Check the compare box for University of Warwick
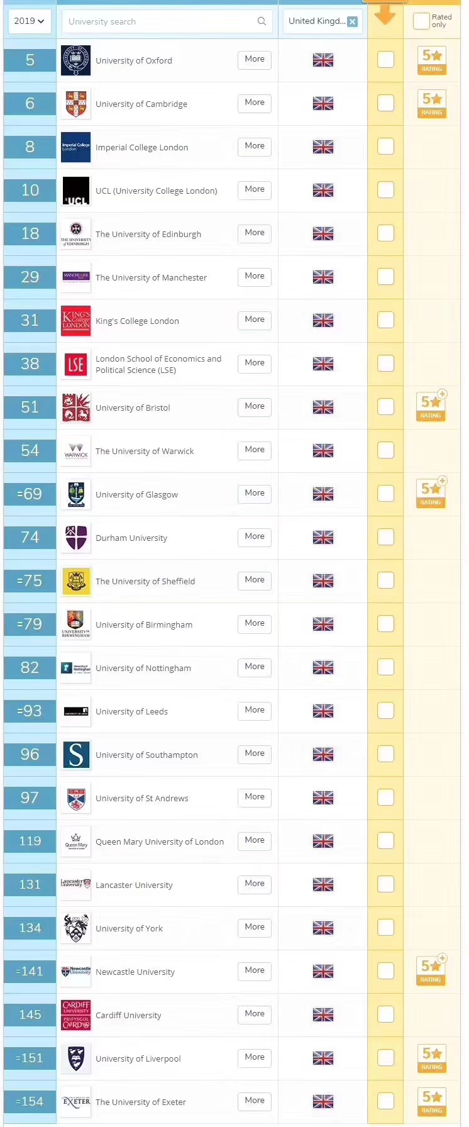The image size is (469, 1127). tap(385, 450)
